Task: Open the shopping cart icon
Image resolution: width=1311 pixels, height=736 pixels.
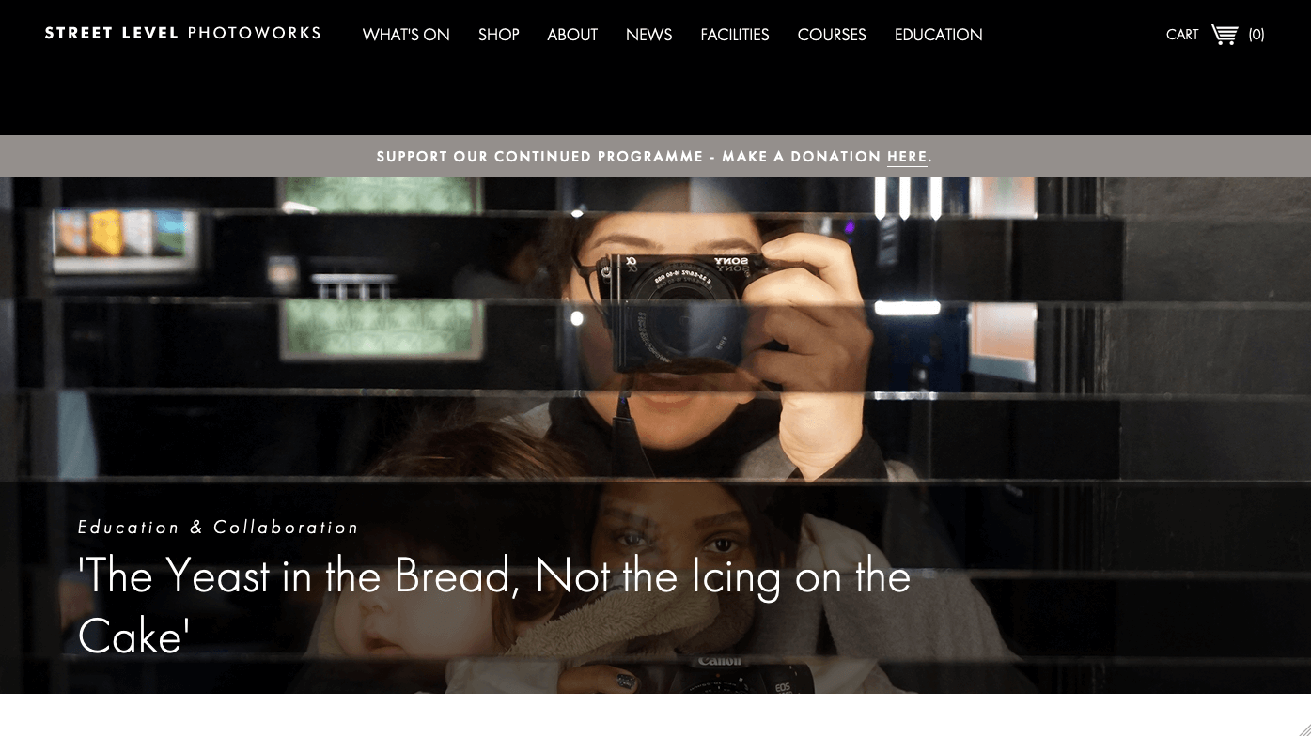Action: click(x=1225, y=35)
